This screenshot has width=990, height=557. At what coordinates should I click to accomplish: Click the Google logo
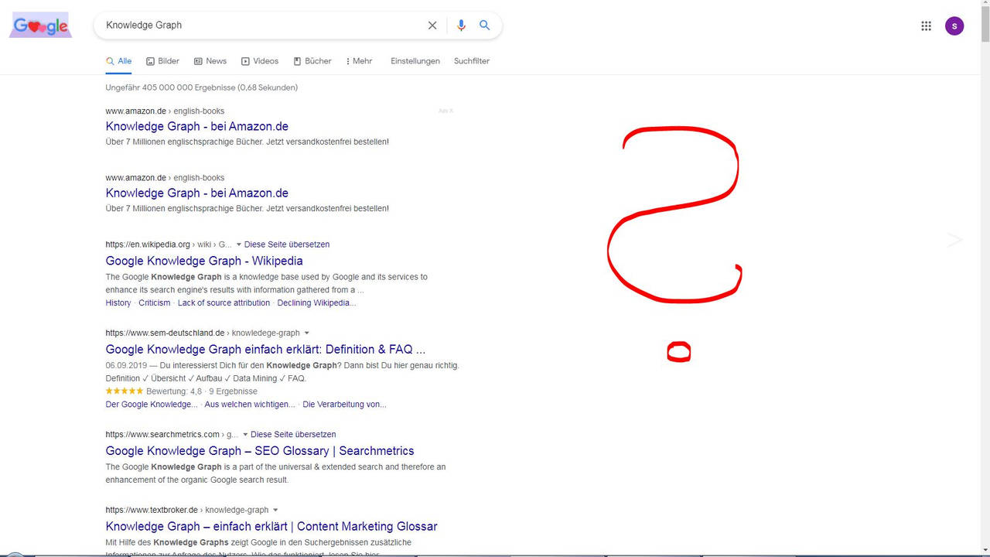coord(41,26)
